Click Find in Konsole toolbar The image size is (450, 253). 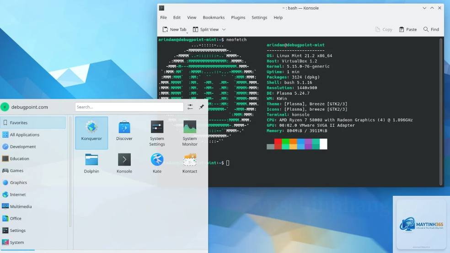pos(431,30)
